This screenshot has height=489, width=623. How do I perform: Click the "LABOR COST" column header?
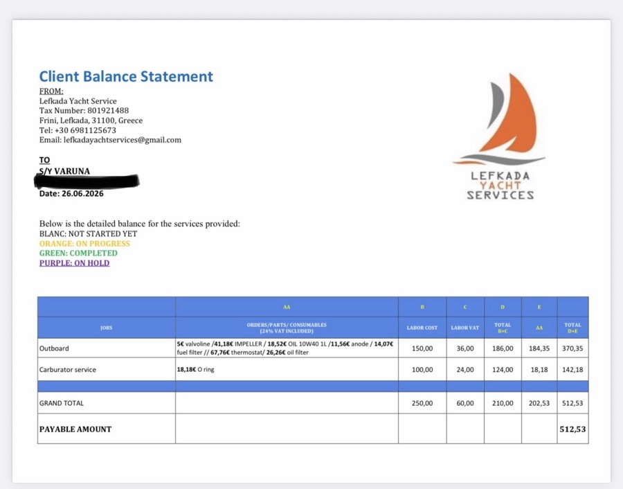[422, 328]
